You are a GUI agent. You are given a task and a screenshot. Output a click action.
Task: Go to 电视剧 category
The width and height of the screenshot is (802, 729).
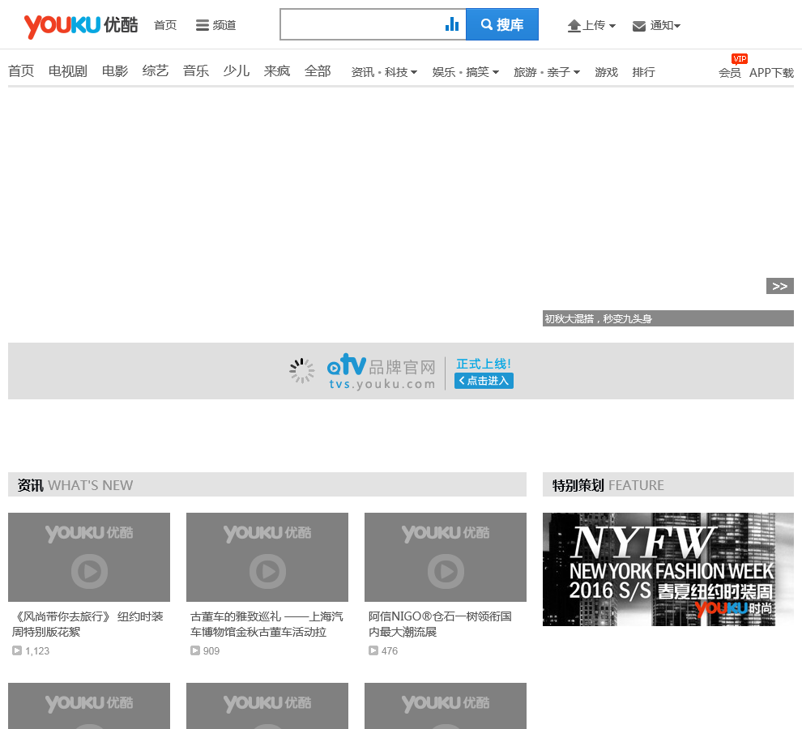click(68, 71)
